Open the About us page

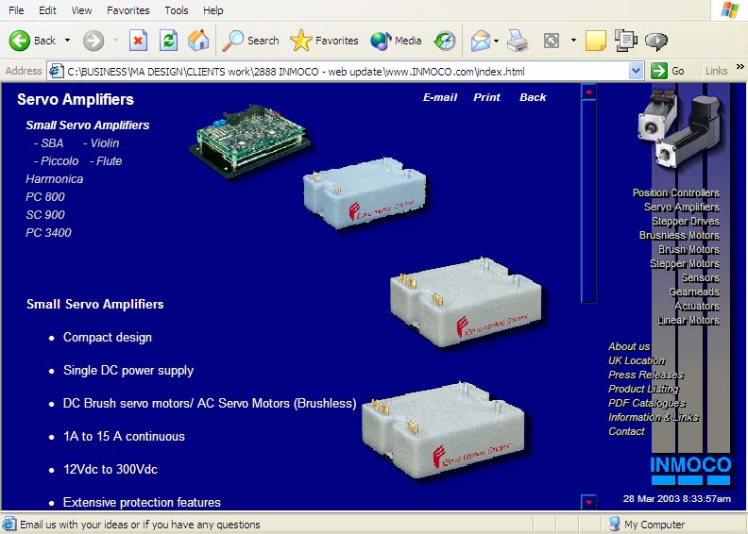629,347
